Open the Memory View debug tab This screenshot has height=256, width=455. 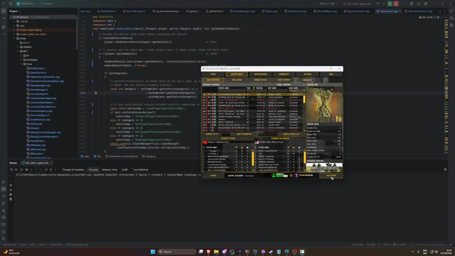pyautogui.click(x=110, y=170)
